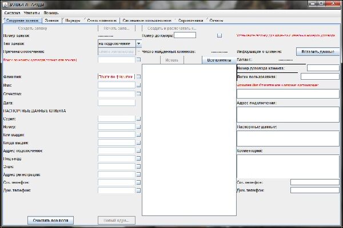Image resolution: width=343 pixels, height=228 pixels.
Task: Focus the Номер договора клиента input
Action: [323, 68]
